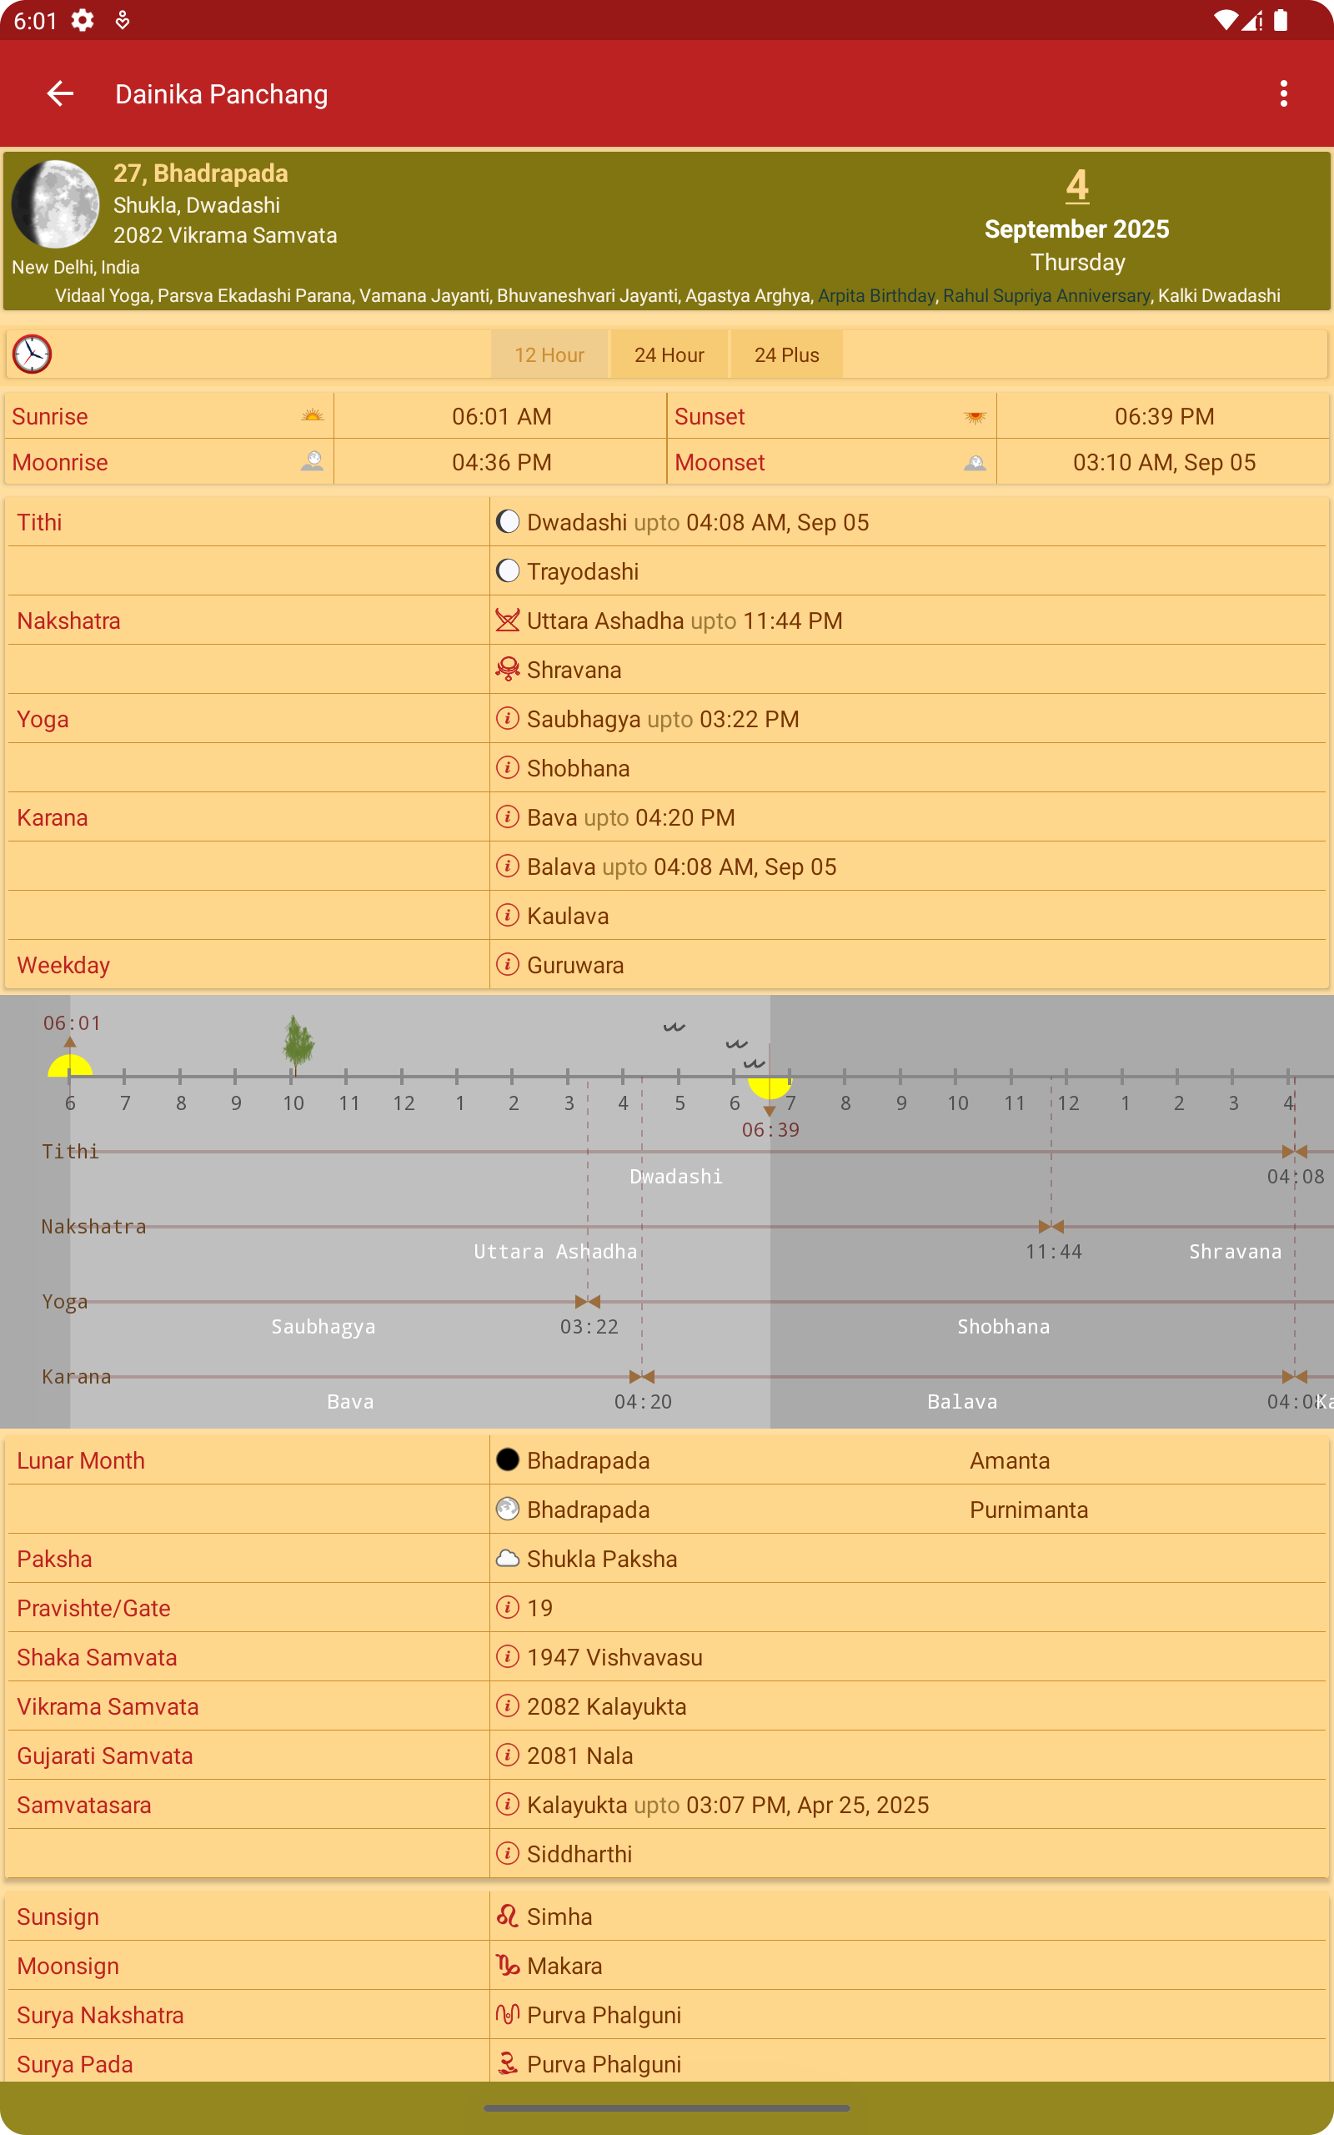This screenshot has height=2135, width=1334.
Task: Tap the red clock icon
Action: coord(33,354)
